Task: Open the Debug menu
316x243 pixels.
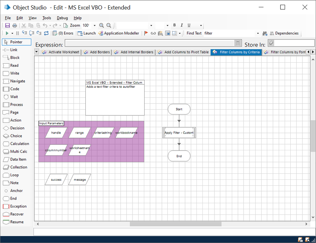Action: point(62,18)
